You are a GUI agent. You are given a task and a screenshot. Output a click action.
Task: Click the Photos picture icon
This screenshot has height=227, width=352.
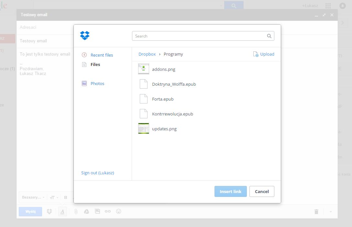pos(84,83)
